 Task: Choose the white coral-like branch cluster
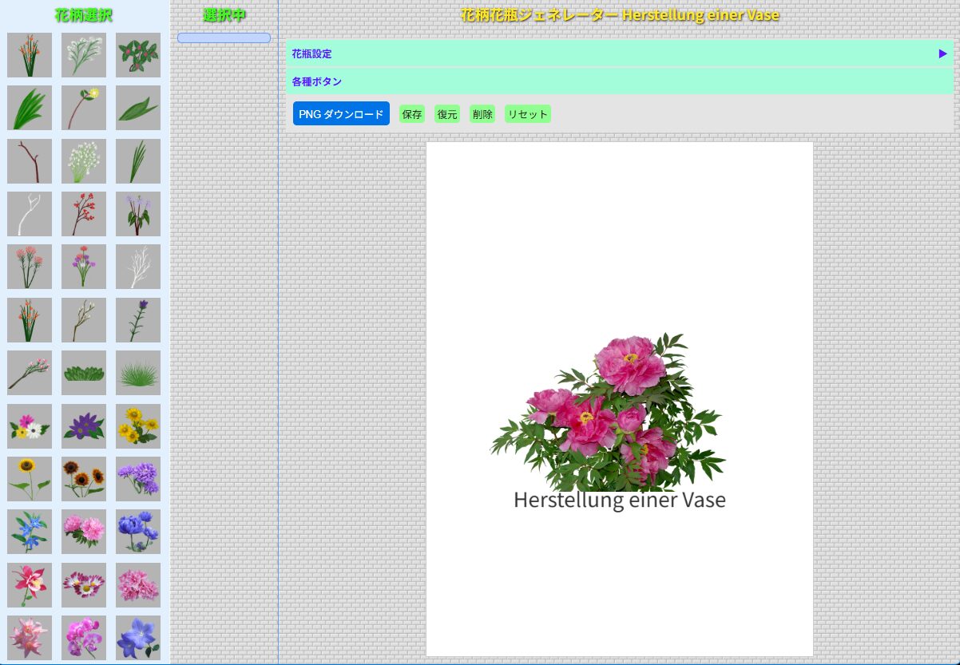tap(138, 267)
